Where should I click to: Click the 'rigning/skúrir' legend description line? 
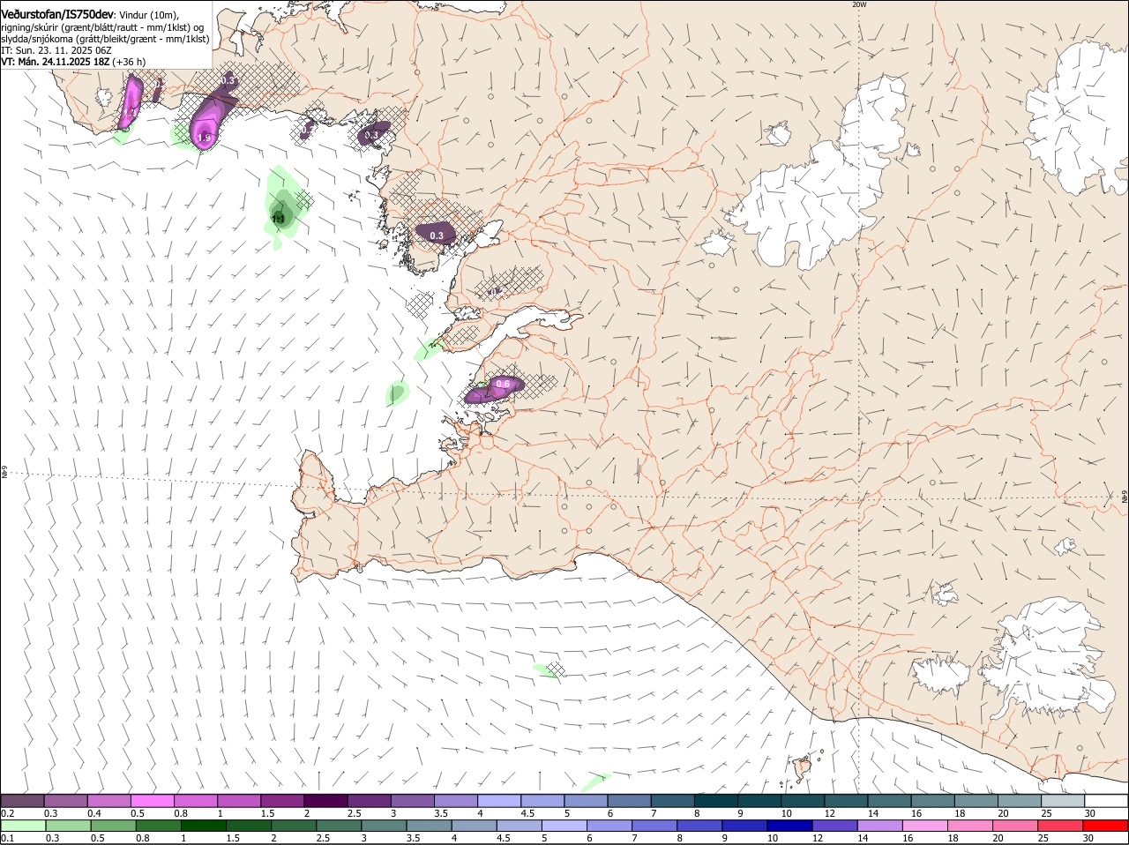102,27
